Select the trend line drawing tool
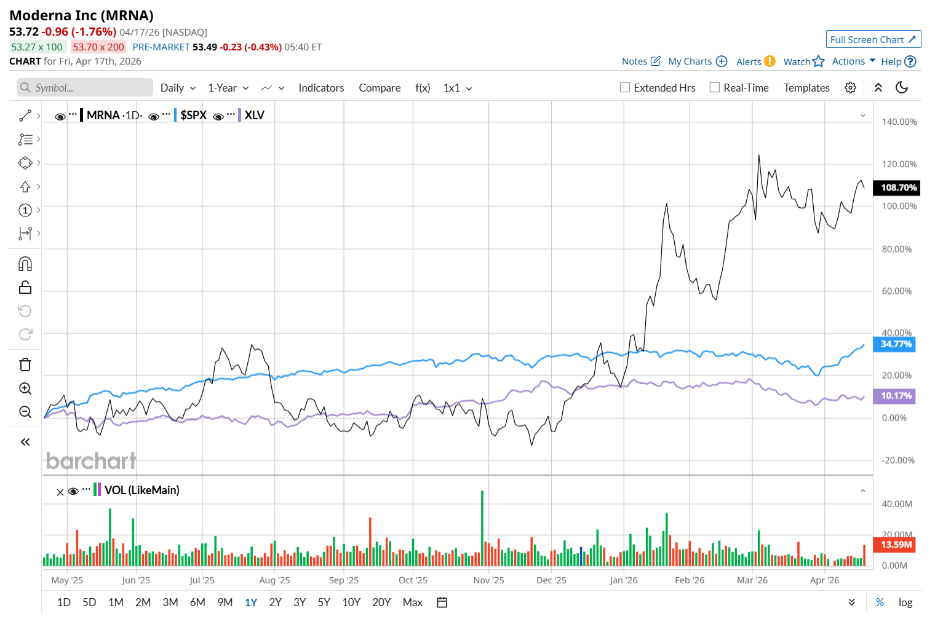This screenshot has width=943, height=627. 25,116
